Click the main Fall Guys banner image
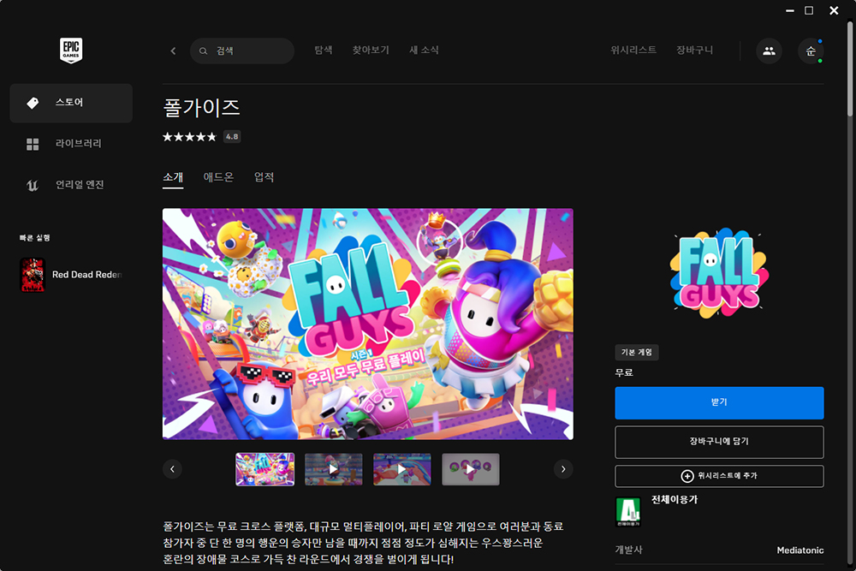This screenshot has width=856, height=571. coord(368,324)
